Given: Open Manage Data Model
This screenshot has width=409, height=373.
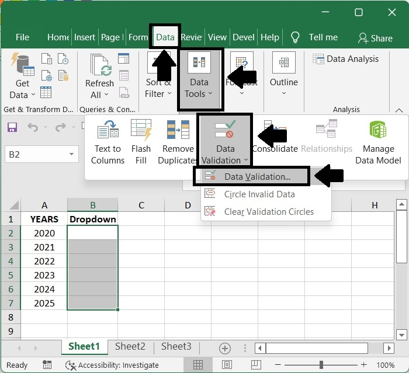Looking at the screenshot, I should [x=378, y=142].
